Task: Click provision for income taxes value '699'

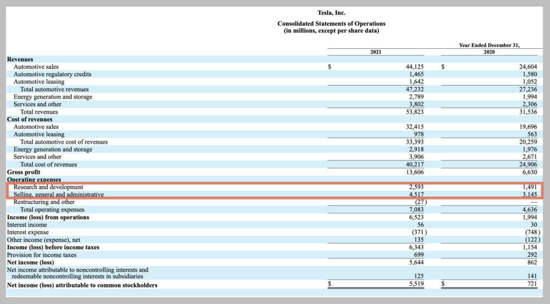Action: click(x=419, y=255)
